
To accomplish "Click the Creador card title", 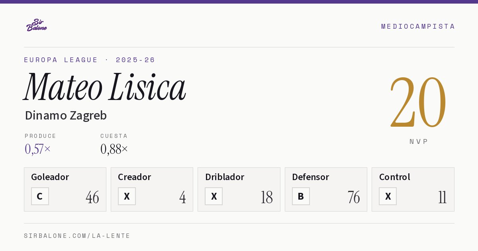I will coord(135,177).
